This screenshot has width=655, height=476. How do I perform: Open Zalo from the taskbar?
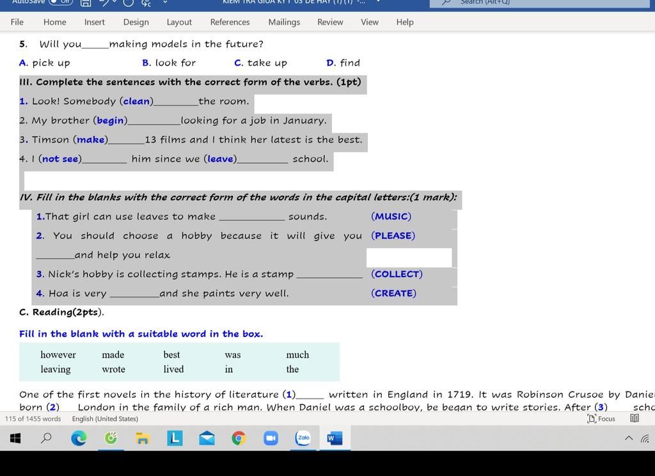click(303, 438)
